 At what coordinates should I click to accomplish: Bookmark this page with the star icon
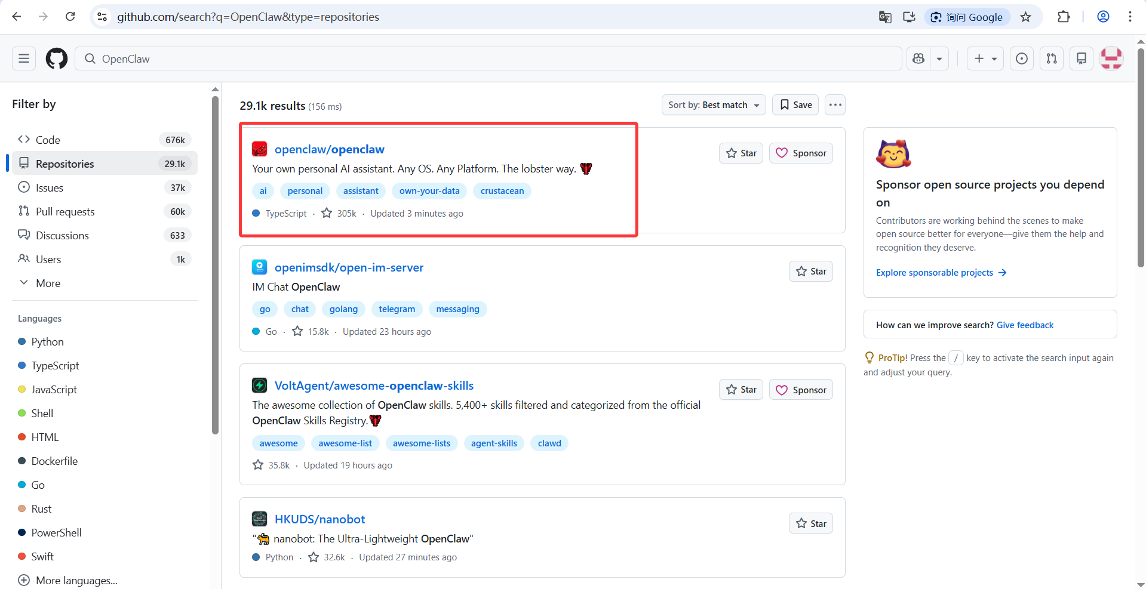tap(1025, 17)
